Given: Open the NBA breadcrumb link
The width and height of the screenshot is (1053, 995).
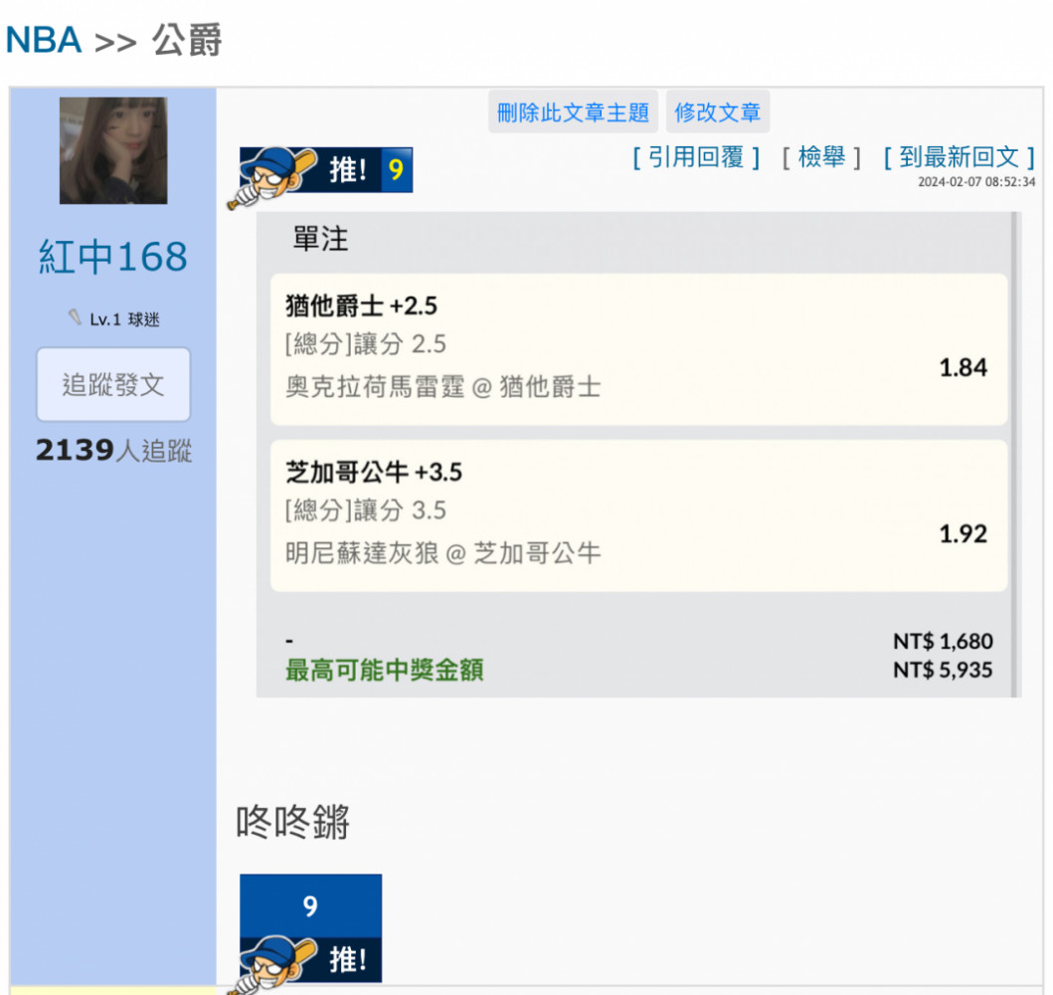Looking at the screenshot, I should [x=44, y=41].
